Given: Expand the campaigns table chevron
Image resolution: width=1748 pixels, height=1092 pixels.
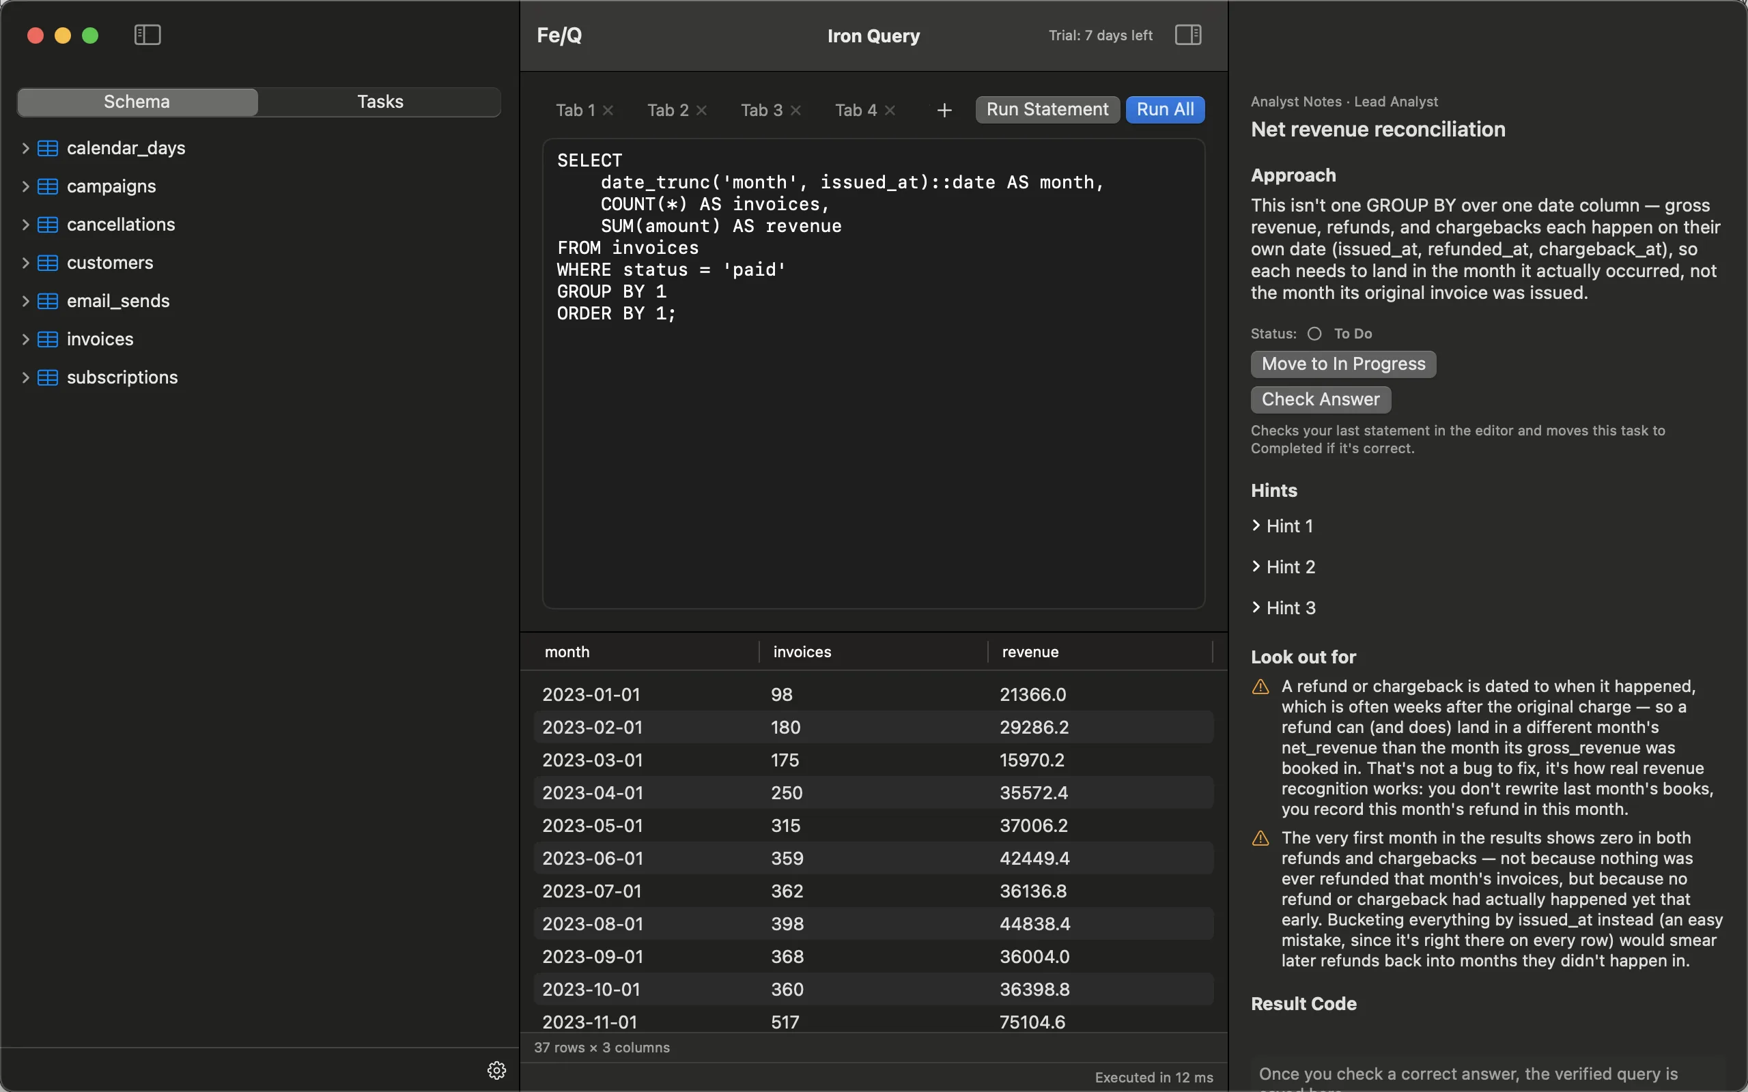Looking at the screenshot, I should click(25, 186).
